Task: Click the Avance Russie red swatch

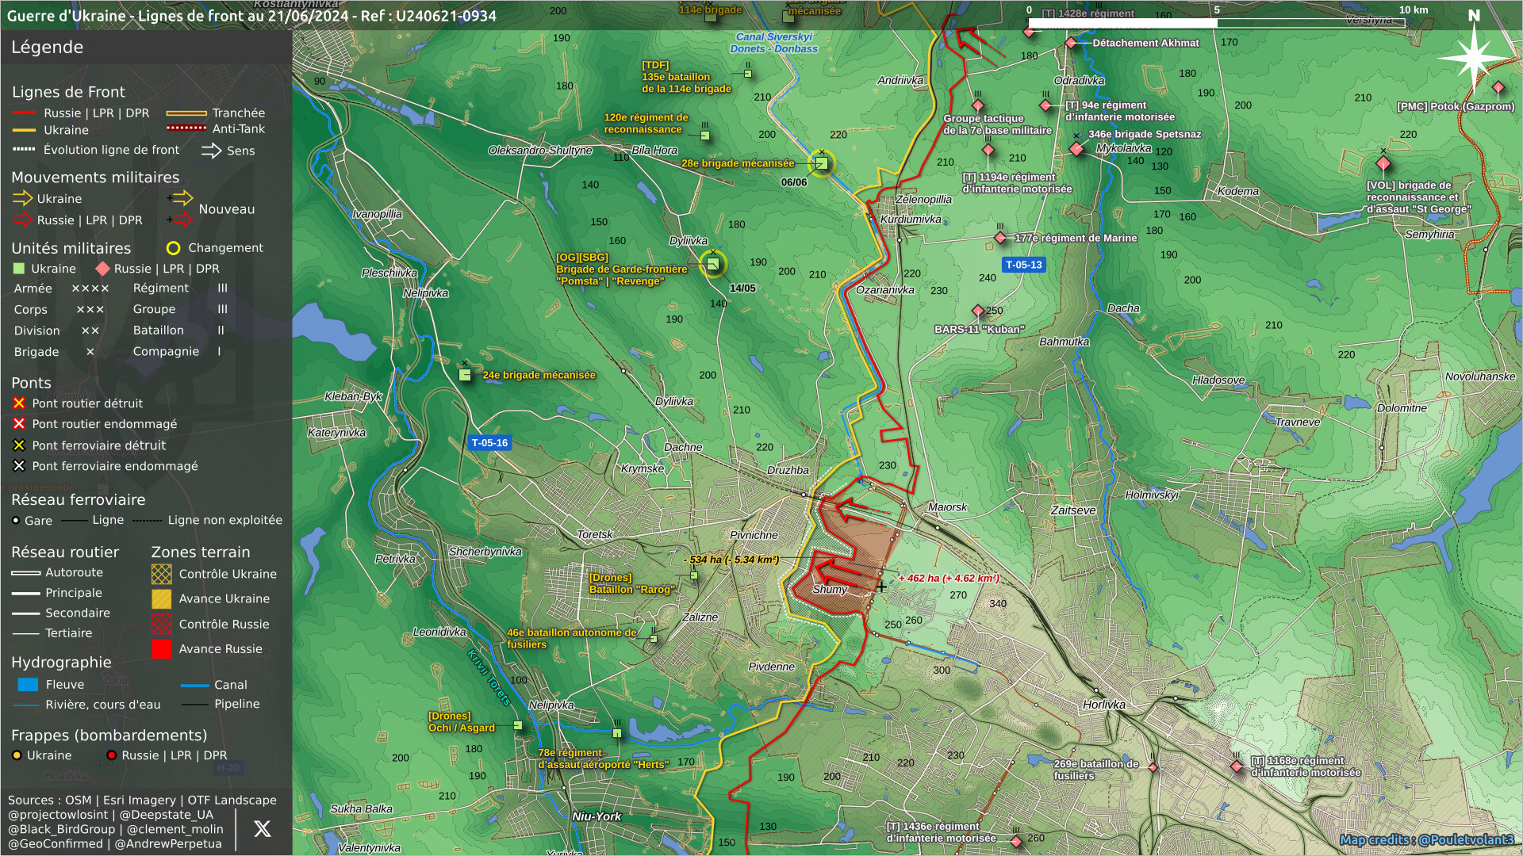Action: pos(162,649)
